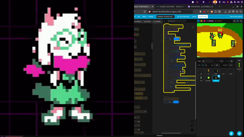244x137 pixels.
Task: Click the Upload button
Action: [194, 17]
